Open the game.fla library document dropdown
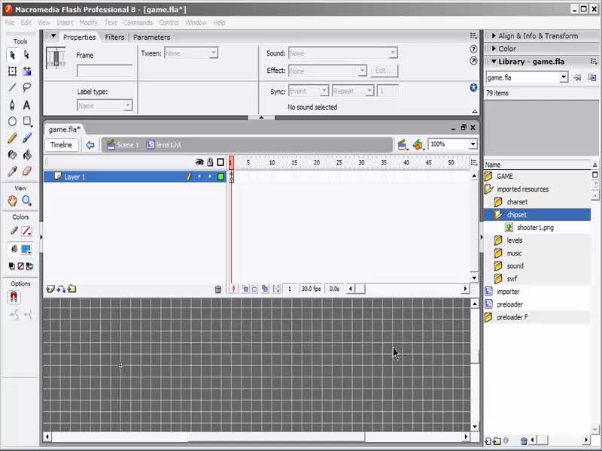The width and height of the screenshot is (602, 451). [563, 77]
